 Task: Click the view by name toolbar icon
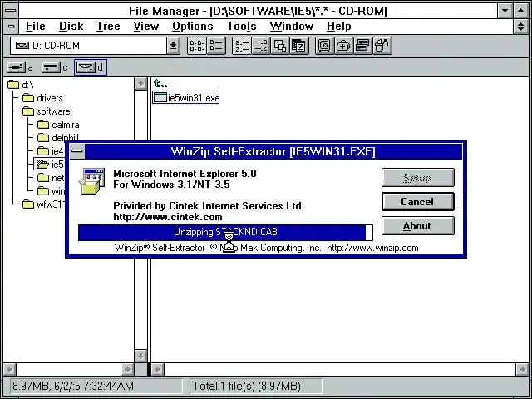point(197,46)
